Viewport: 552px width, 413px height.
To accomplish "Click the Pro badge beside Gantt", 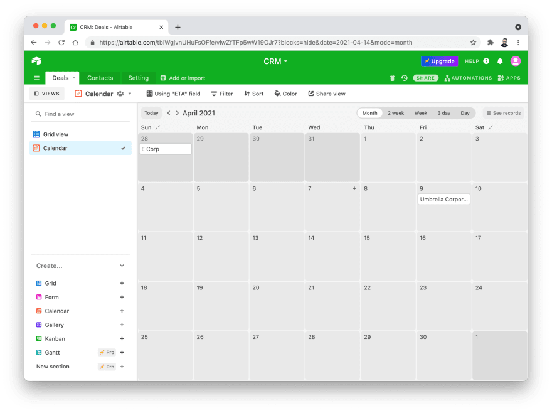I will pyautogui.click(x=107, y=352).
